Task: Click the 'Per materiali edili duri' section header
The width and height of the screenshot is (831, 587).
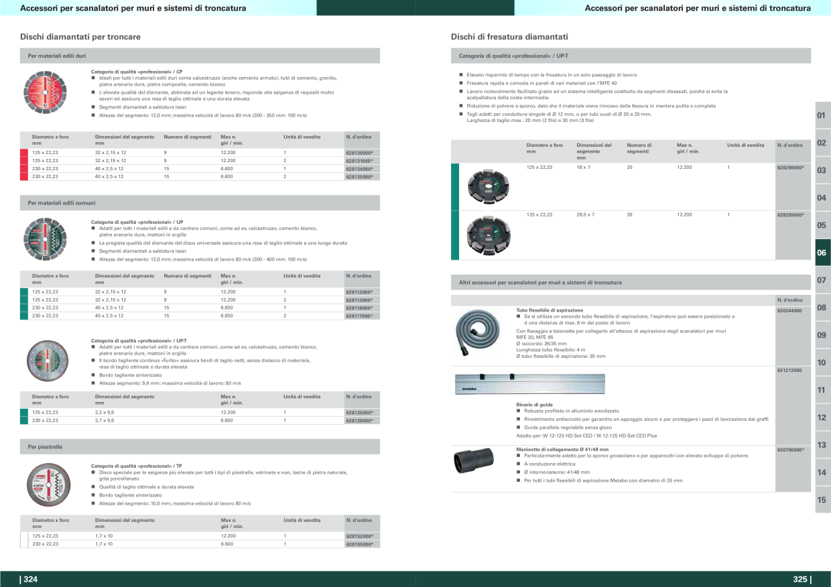Action: (x=200, y=56)
